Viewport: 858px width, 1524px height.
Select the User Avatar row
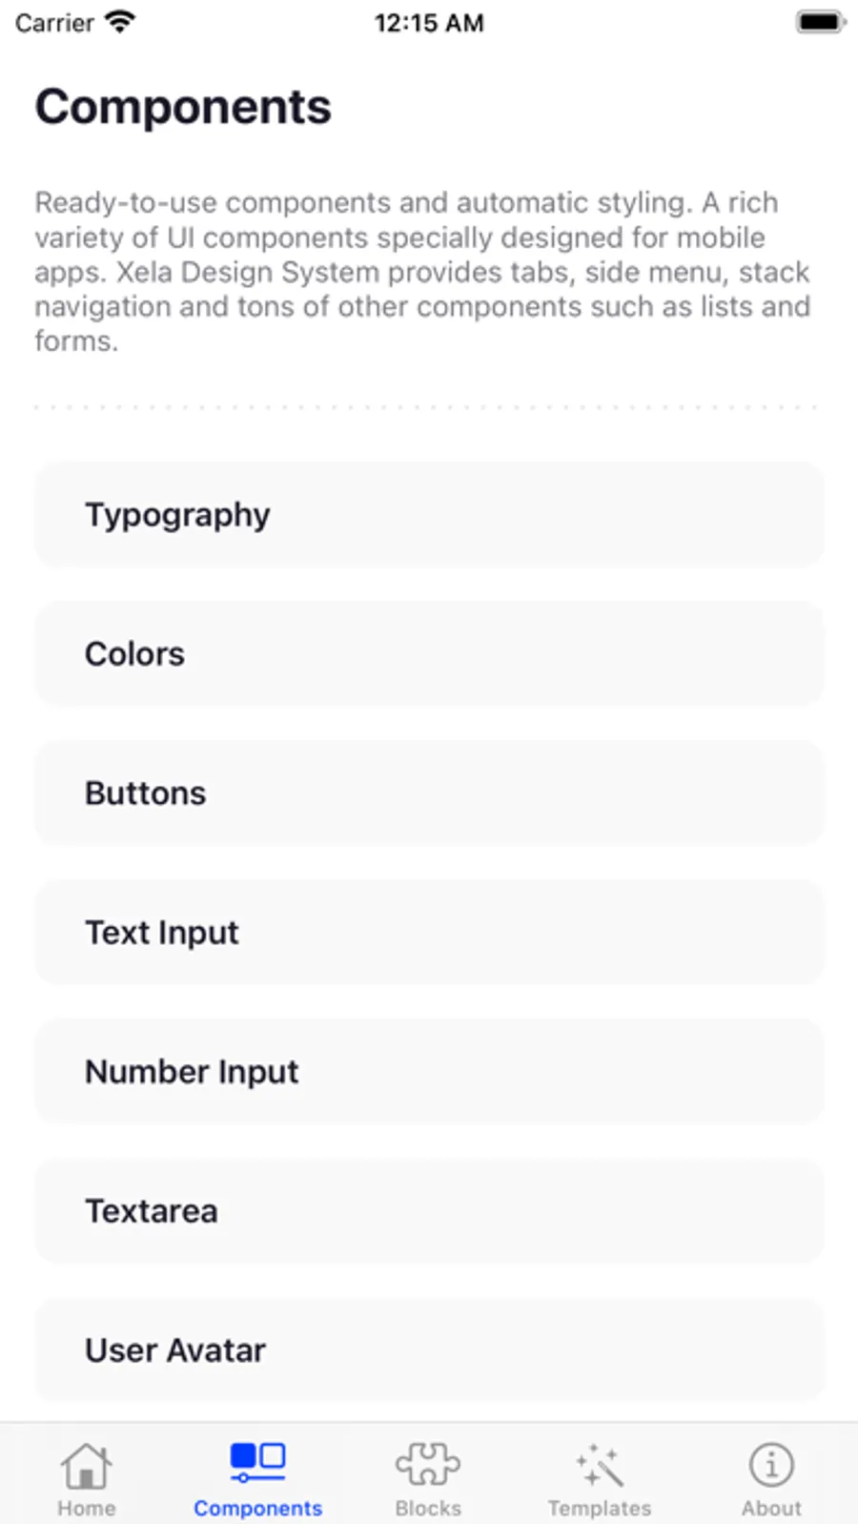click(429, 1350)
